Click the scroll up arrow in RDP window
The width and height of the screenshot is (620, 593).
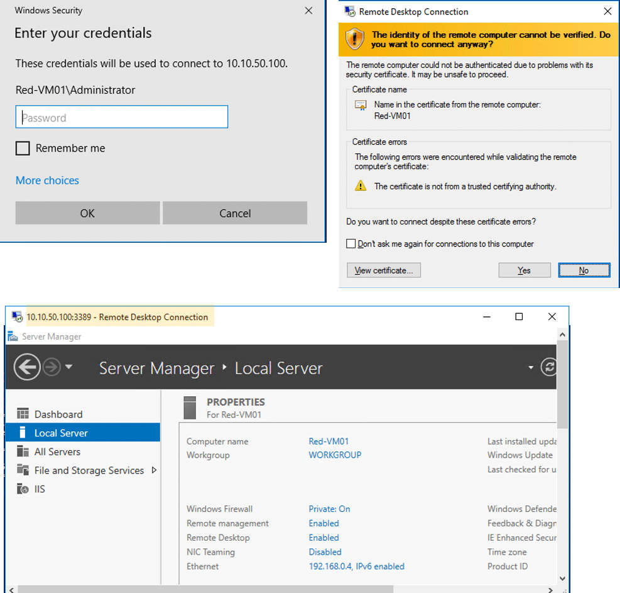click(563, 335)
